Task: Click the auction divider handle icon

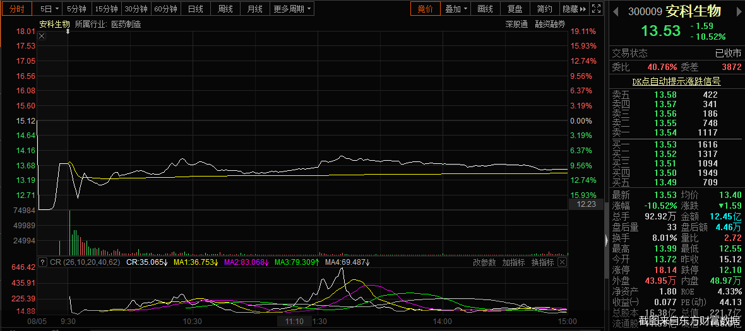Action: [68, 31]
